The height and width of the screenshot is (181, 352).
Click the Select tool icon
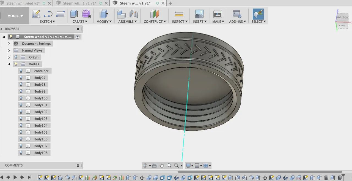258,14
